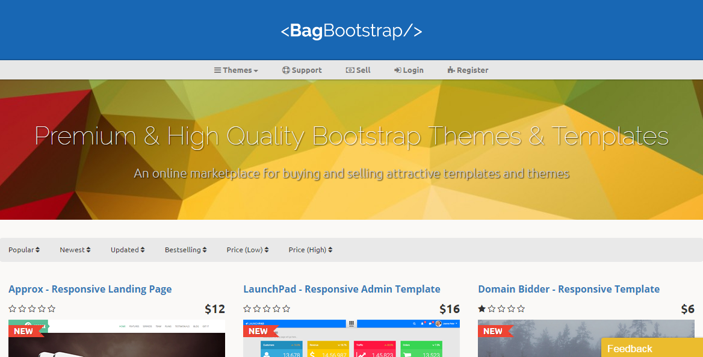Click the Login arrow icon
Viewport: 703px width, 357px height.
point(398,70)
